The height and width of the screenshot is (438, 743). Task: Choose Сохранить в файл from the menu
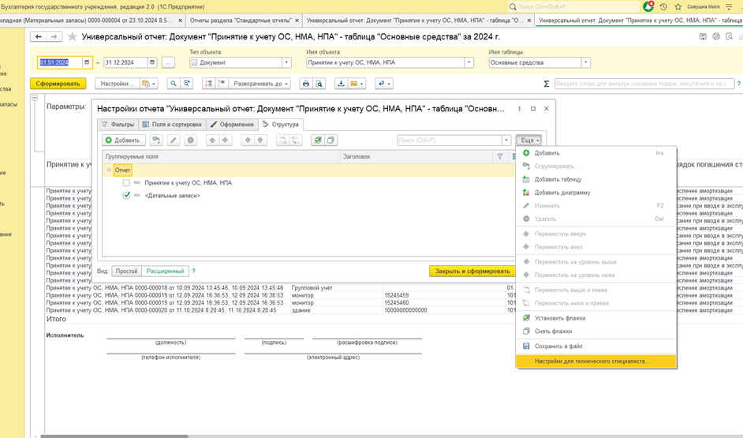click(x=596, y=346)
